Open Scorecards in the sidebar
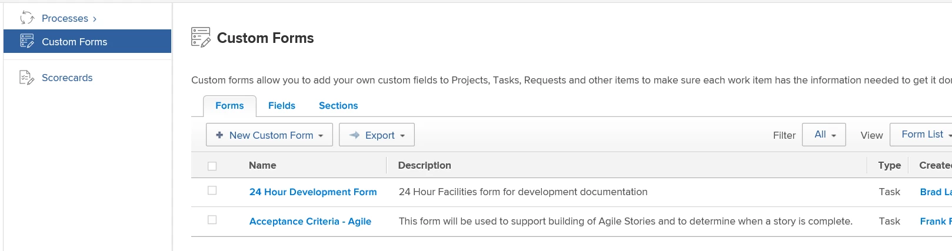The height and width of the screenshot is (251, 952). point(67,78)
